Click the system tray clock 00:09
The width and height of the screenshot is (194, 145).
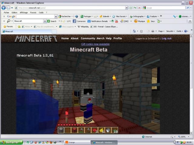tap(189, 142)
